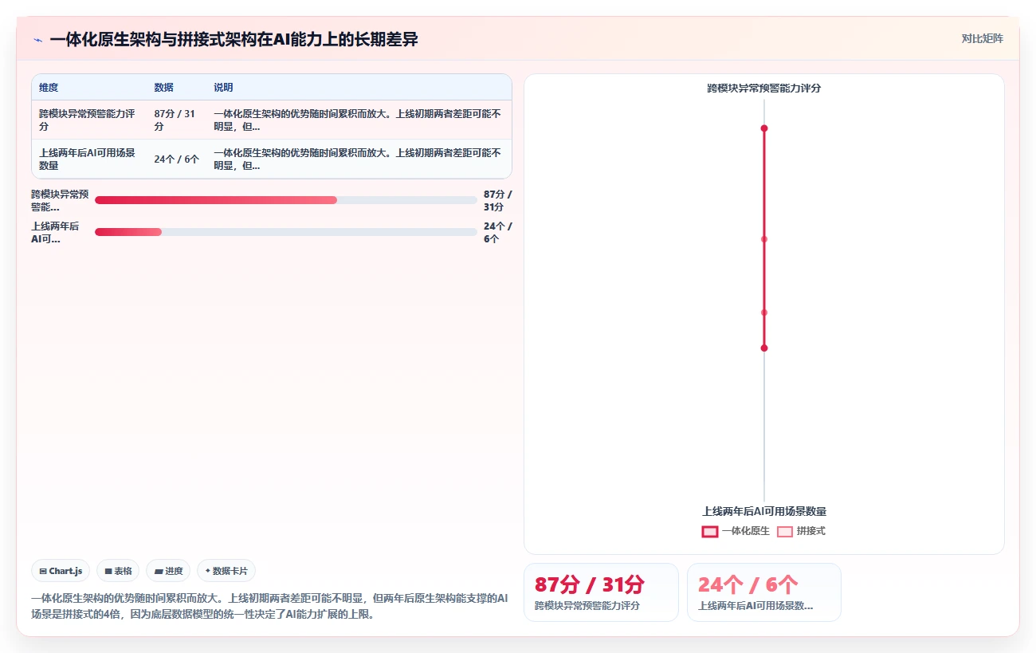Image resolution: width=1036 pixels, height=653 pixels.
Task: Click the 24个 / 6个 value beside the progress bar
Action: pyautogui.click(x=498, y=232)
